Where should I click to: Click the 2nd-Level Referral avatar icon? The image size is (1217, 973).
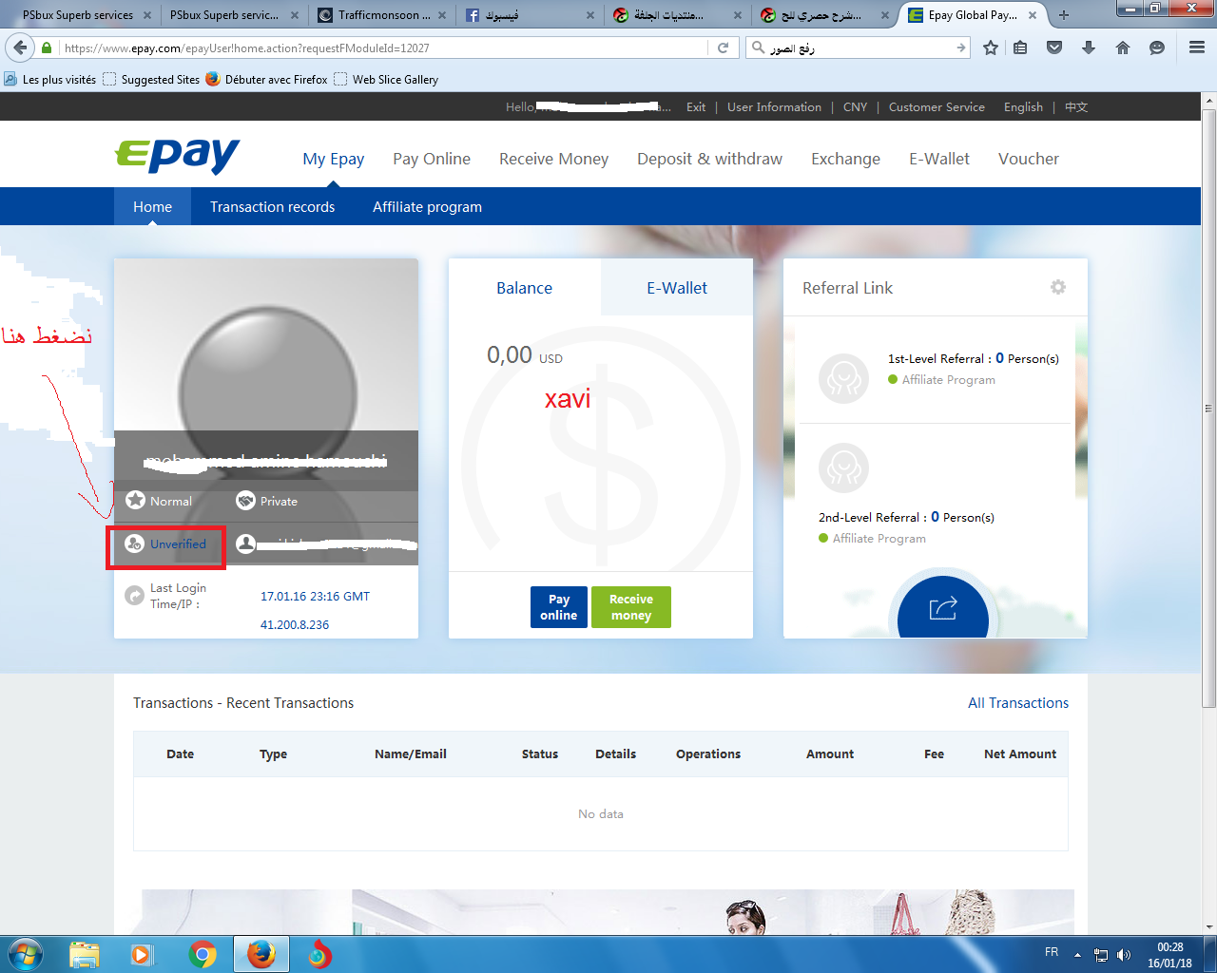pyautogui.click(x=843, y=467)
